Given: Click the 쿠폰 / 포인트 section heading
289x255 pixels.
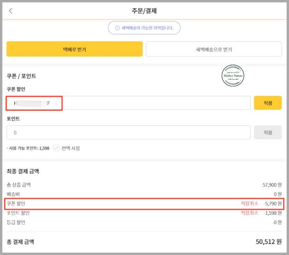Looking at the screenshot, I should click(x=21, y=76).
